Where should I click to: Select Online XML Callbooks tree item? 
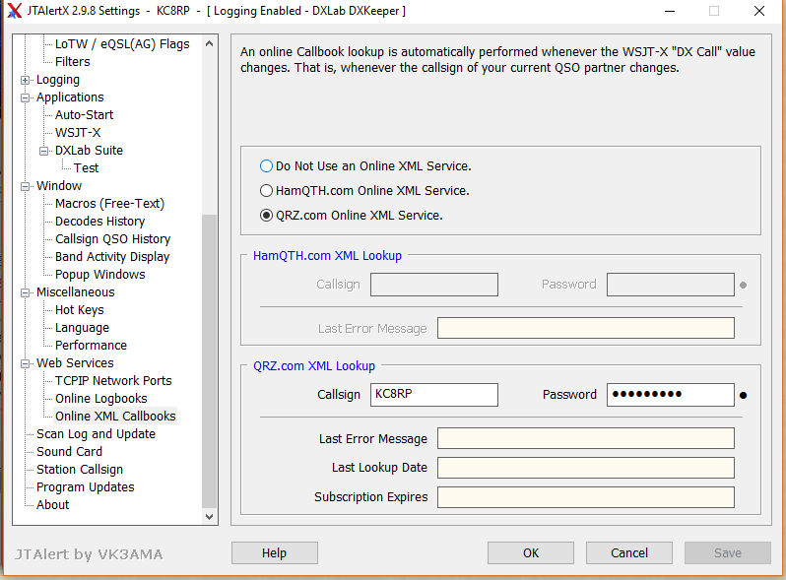tap(115, 417)
